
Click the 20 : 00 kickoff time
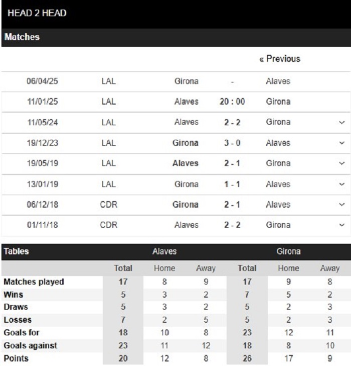coord(232,102)
